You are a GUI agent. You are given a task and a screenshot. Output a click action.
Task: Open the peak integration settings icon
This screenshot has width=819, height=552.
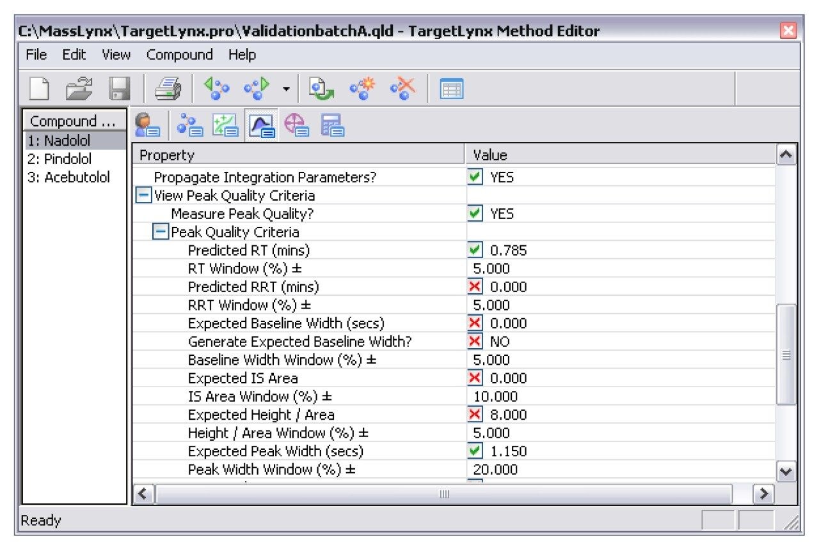(262, 126)
